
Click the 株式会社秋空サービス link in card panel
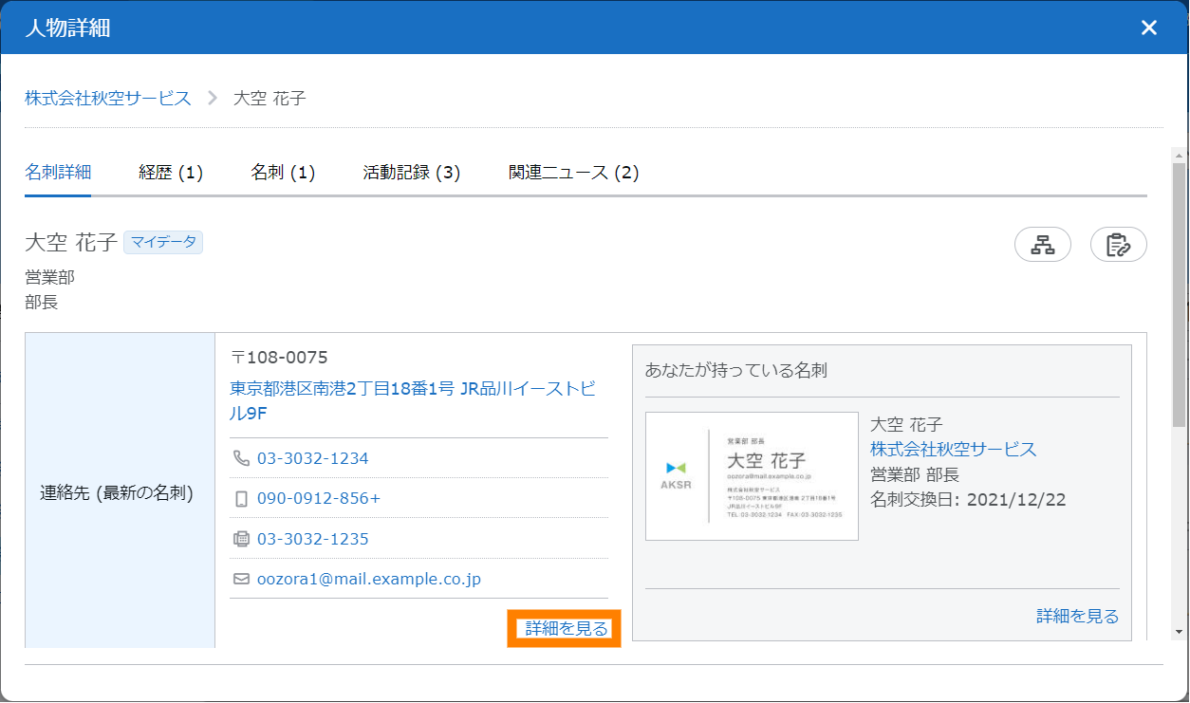(x=953, y=450)
